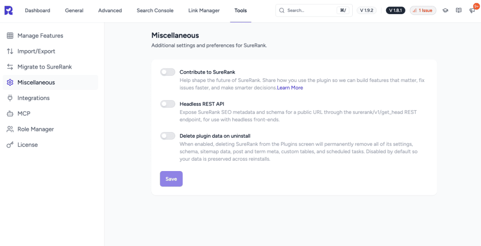Click the bar chart icon in 1 Issue
The height and width of the screenshot is (246, 481).
(x=415, y=10)
